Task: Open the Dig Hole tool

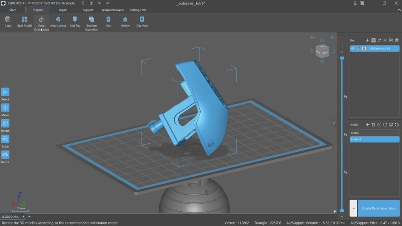Action: pyautogui.click(x=142, y=19)
